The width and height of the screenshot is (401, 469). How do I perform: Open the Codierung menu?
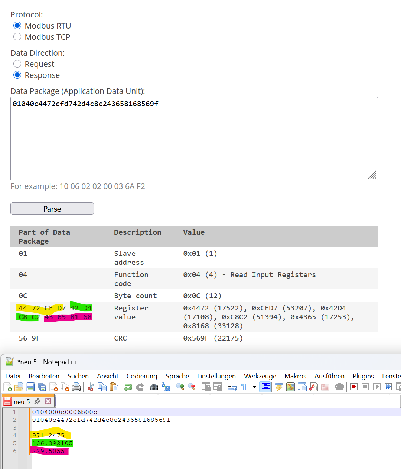coord(141,376)
